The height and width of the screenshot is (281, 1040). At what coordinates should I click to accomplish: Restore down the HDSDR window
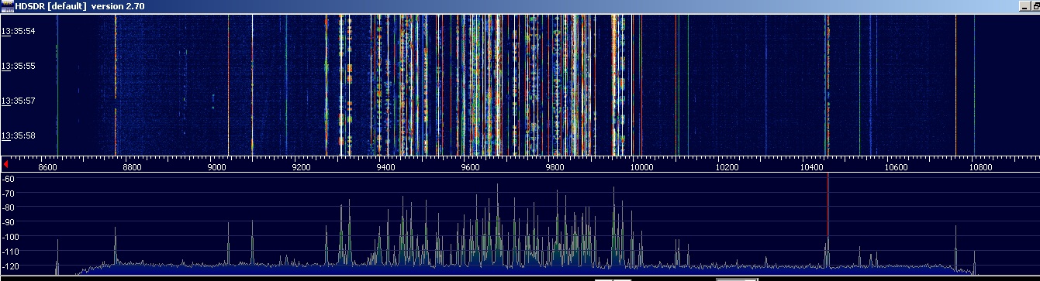pyautogui.click(x=1036, y=6)
